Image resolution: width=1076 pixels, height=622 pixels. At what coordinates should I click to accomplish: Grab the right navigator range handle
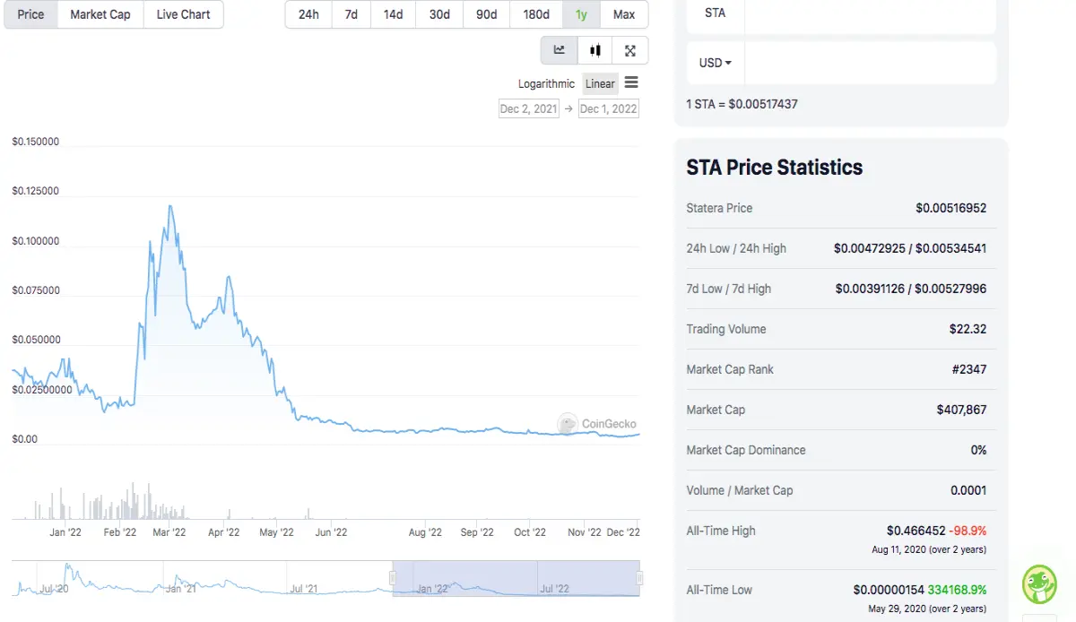tap(639, 579)
